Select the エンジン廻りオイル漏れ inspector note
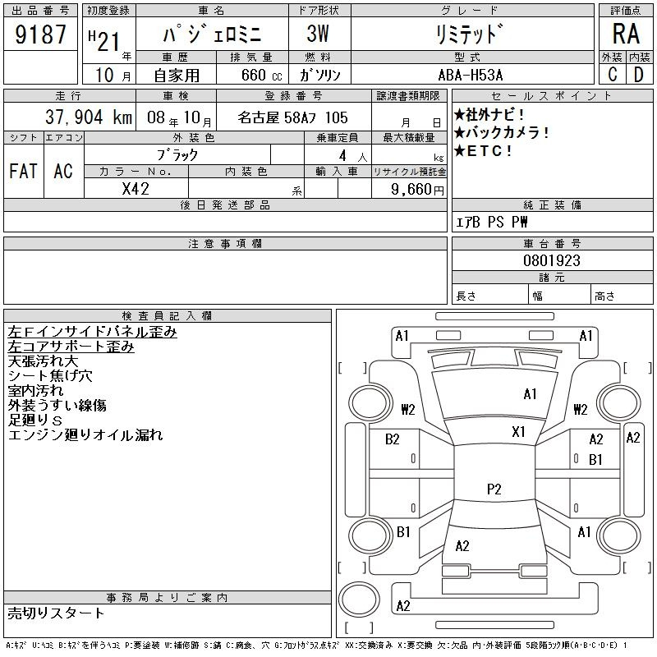657x657 pixels. pyautogui.click(x=85, y=435)
